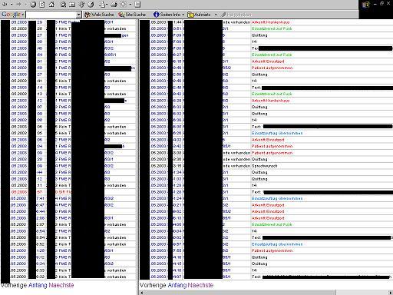
Task: Go to Home page via house icon
Action: 51,5
